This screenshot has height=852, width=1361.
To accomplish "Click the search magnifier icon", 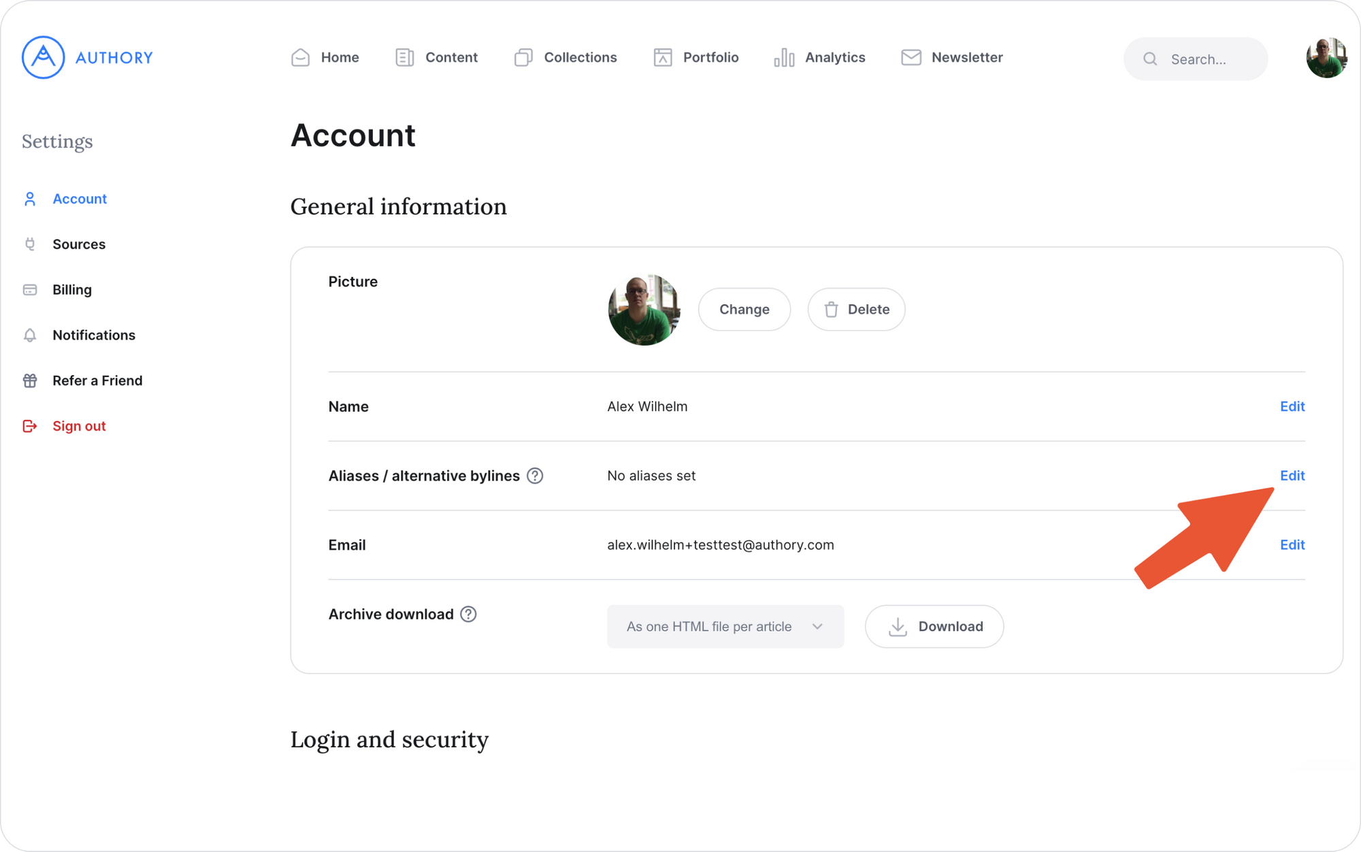I will (x=1150, y=59).
